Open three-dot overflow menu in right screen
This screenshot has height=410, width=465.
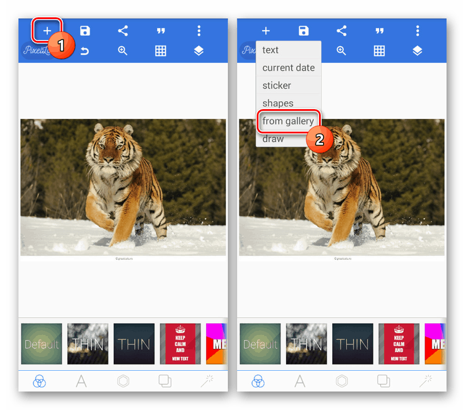[417, 31]
